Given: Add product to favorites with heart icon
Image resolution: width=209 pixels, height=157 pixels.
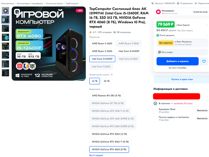Looking at the screenshot, I should point(204,61).
